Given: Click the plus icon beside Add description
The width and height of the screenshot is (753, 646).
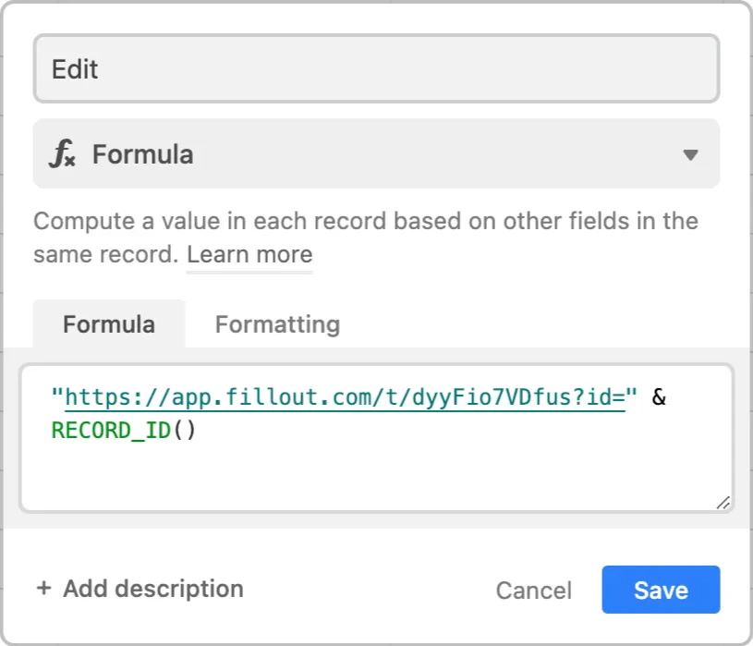Looking at the screenshot, I should pos(44,589).
